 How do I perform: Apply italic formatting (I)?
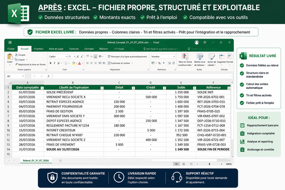tap(55, 63)
